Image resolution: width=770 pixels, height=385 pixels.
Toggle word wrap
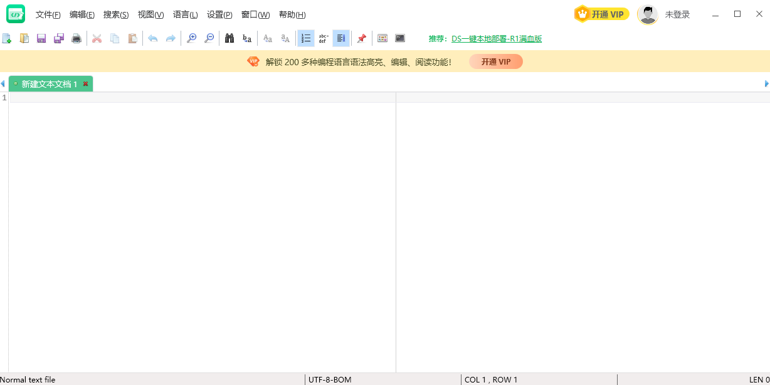(x=340, y=38)
